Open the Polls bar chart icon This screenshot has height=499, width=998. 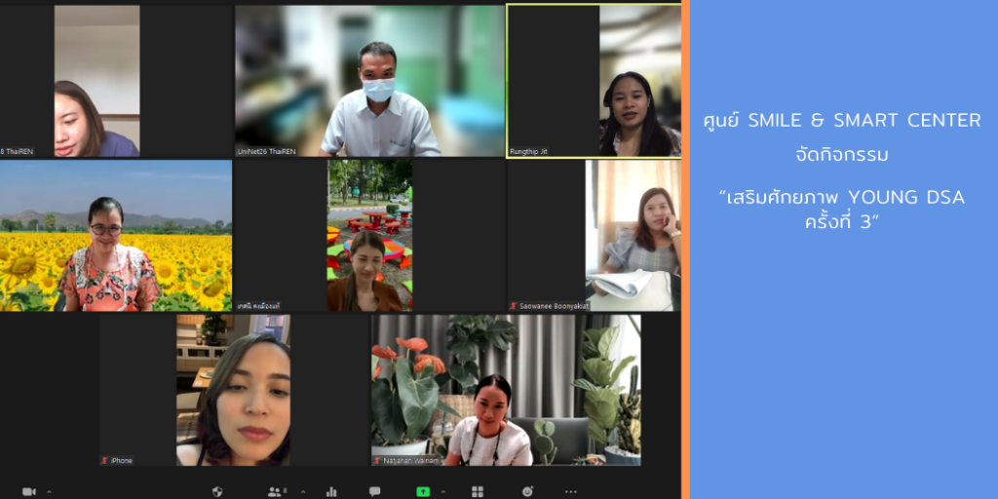point(331,491)
